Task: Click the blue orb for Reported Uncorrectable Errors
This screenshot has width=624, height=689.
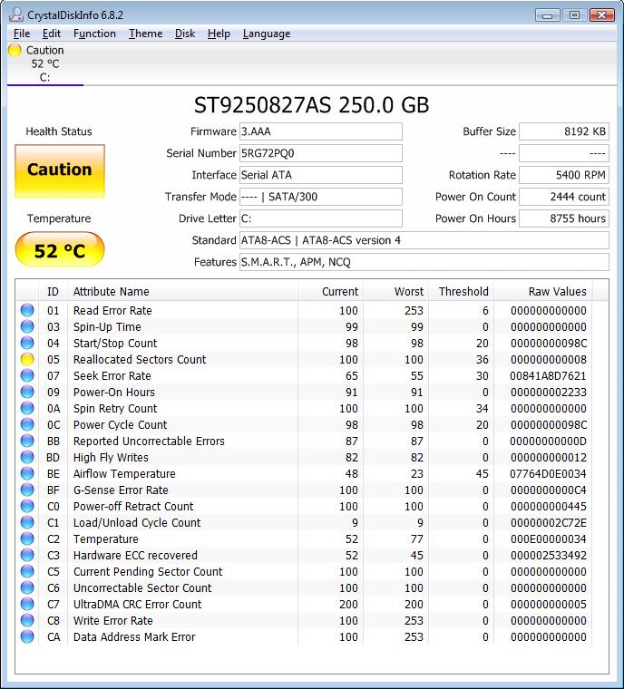Action: click(27, 441)
